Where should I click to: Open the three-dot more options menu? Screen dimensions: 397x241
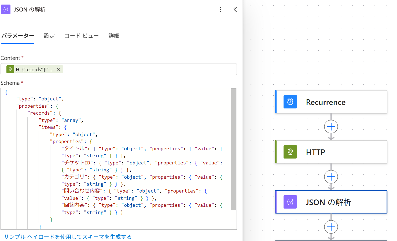[220, 9]
